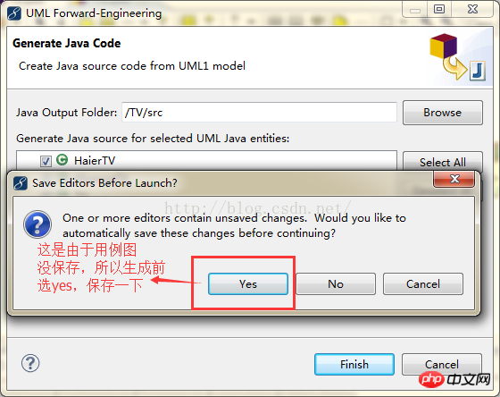Minimize the UML Forward-Engineering window

pos(415,9)
